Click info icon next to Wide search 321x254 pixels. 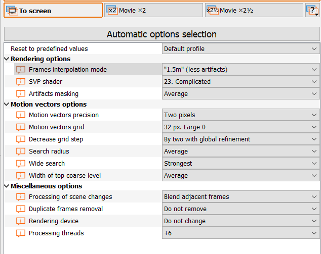(21, 164)
